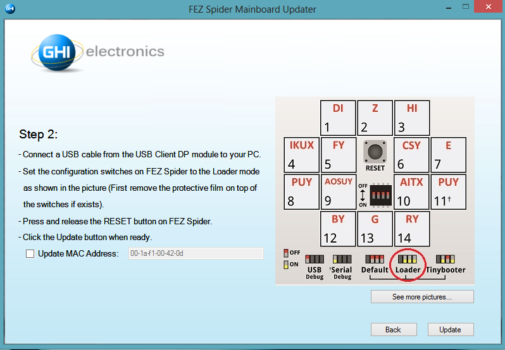Enable the Update MAC Address checkbox
Image resolution: width=505 pixels, height=350 pixels.
pyautogui.click(x=30, y=254)
